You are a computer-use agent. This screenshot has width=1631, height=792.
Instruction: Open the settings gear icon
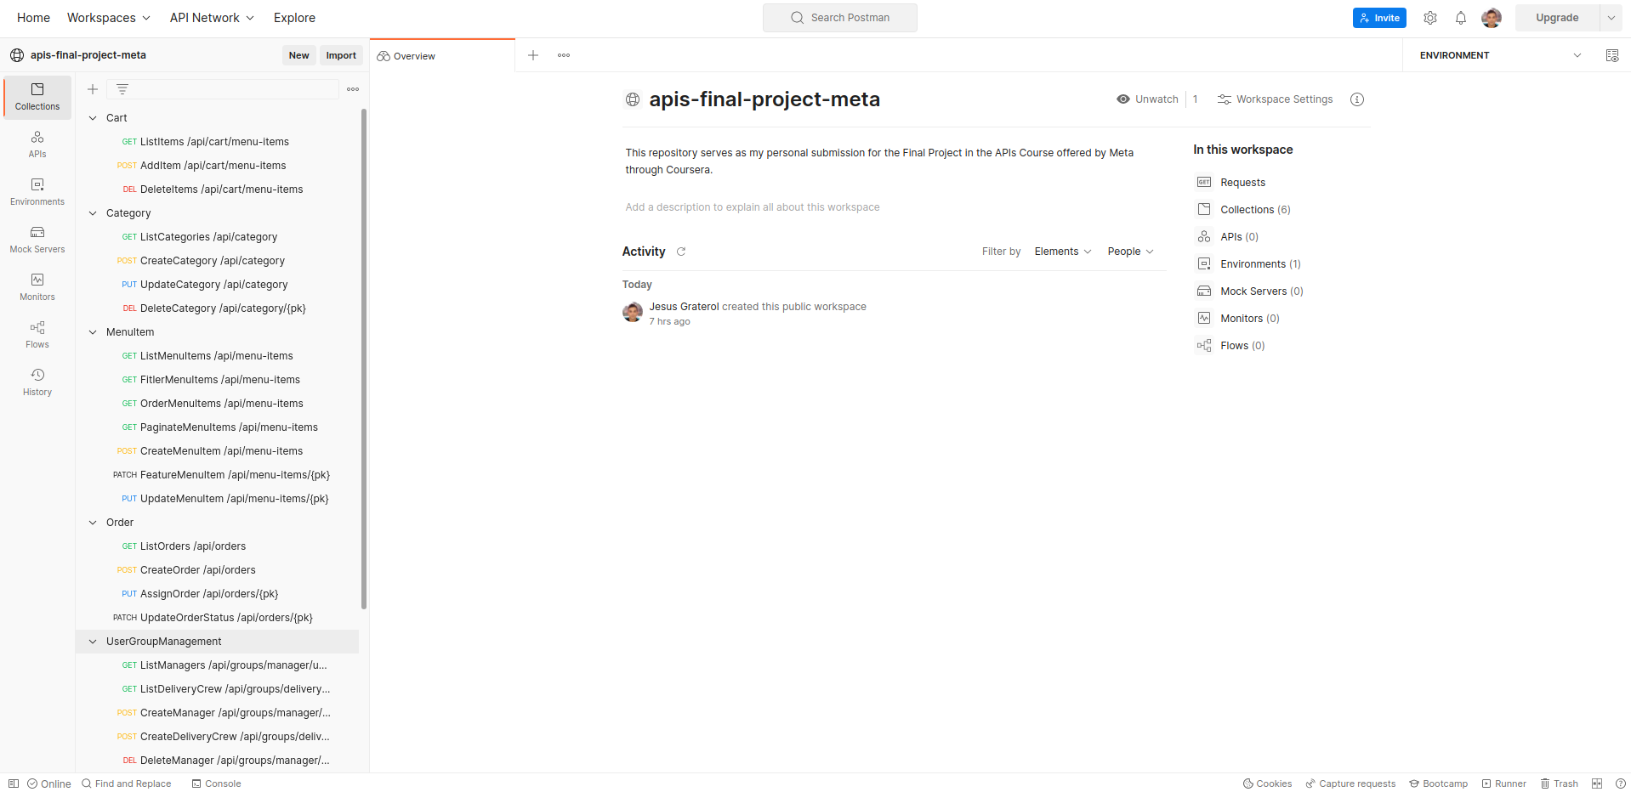1430,18
